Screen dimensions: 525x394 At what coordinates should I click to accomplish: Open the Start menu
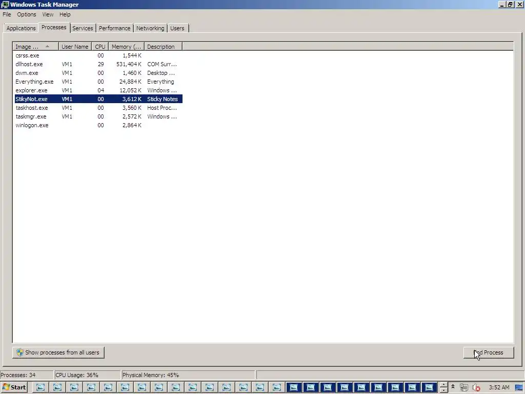pyautogui.click(x=14, y=387)
